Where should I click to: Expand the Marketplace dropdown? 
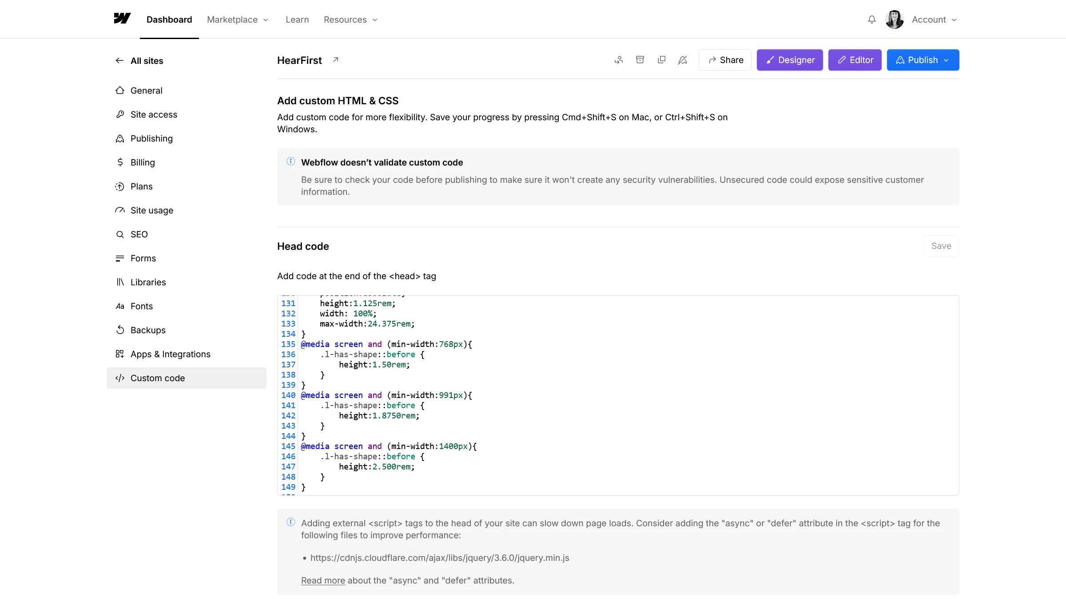[x=238, y=20]
